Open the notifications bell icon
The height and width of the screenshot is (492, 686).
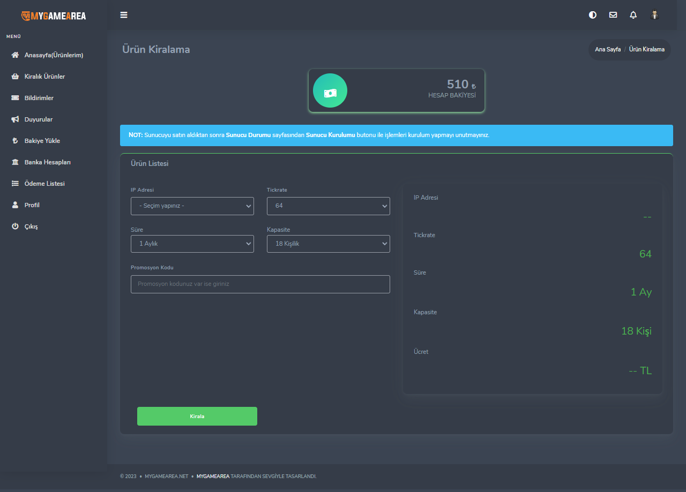click(x=633, y=15)
